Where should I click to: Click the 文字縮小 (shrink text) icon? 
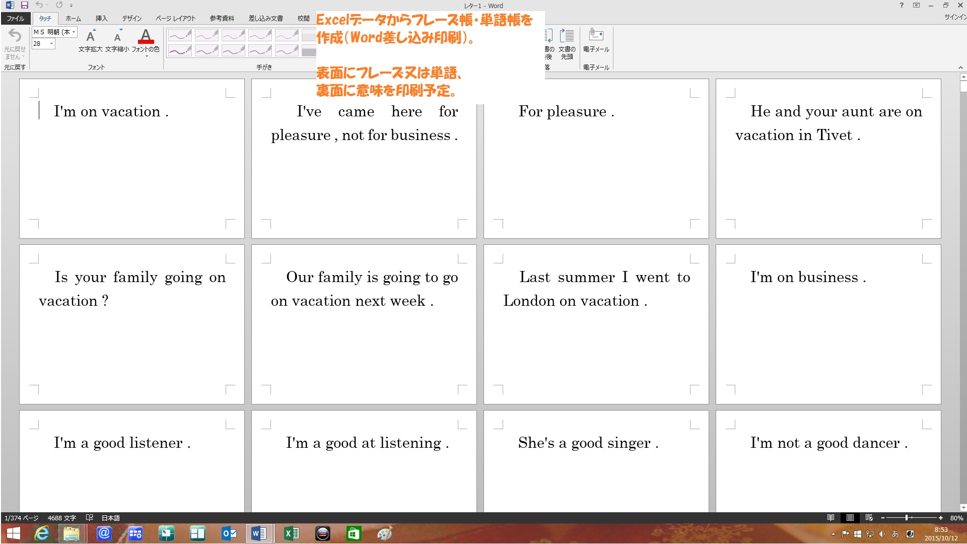[x=117, y=37]
